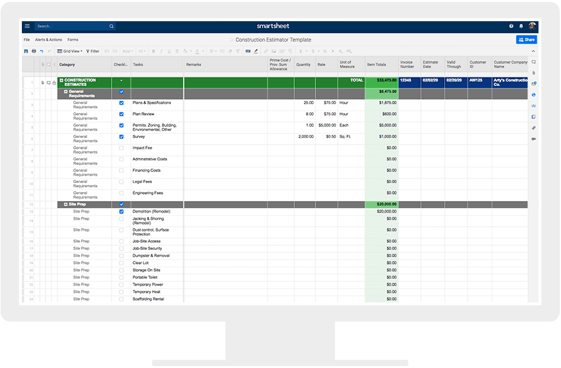561x368 pixels.
Task: Click the Print icon in the toolbar
Action: [34, 51]
